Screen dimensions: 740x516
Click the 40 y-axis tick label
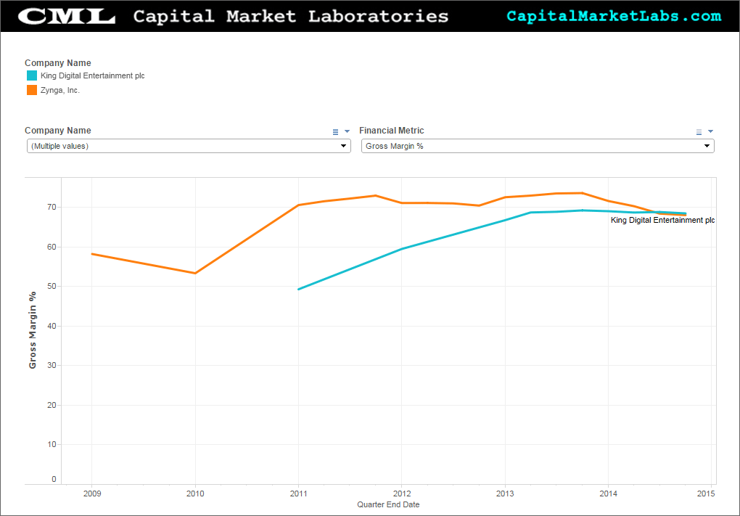[x=52, y=326]
